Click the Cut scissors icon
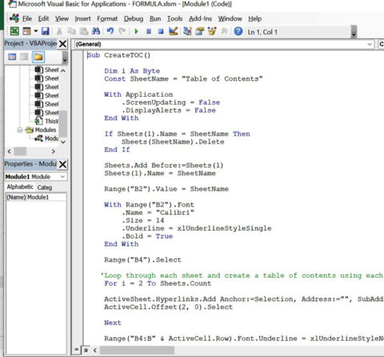 59,31
